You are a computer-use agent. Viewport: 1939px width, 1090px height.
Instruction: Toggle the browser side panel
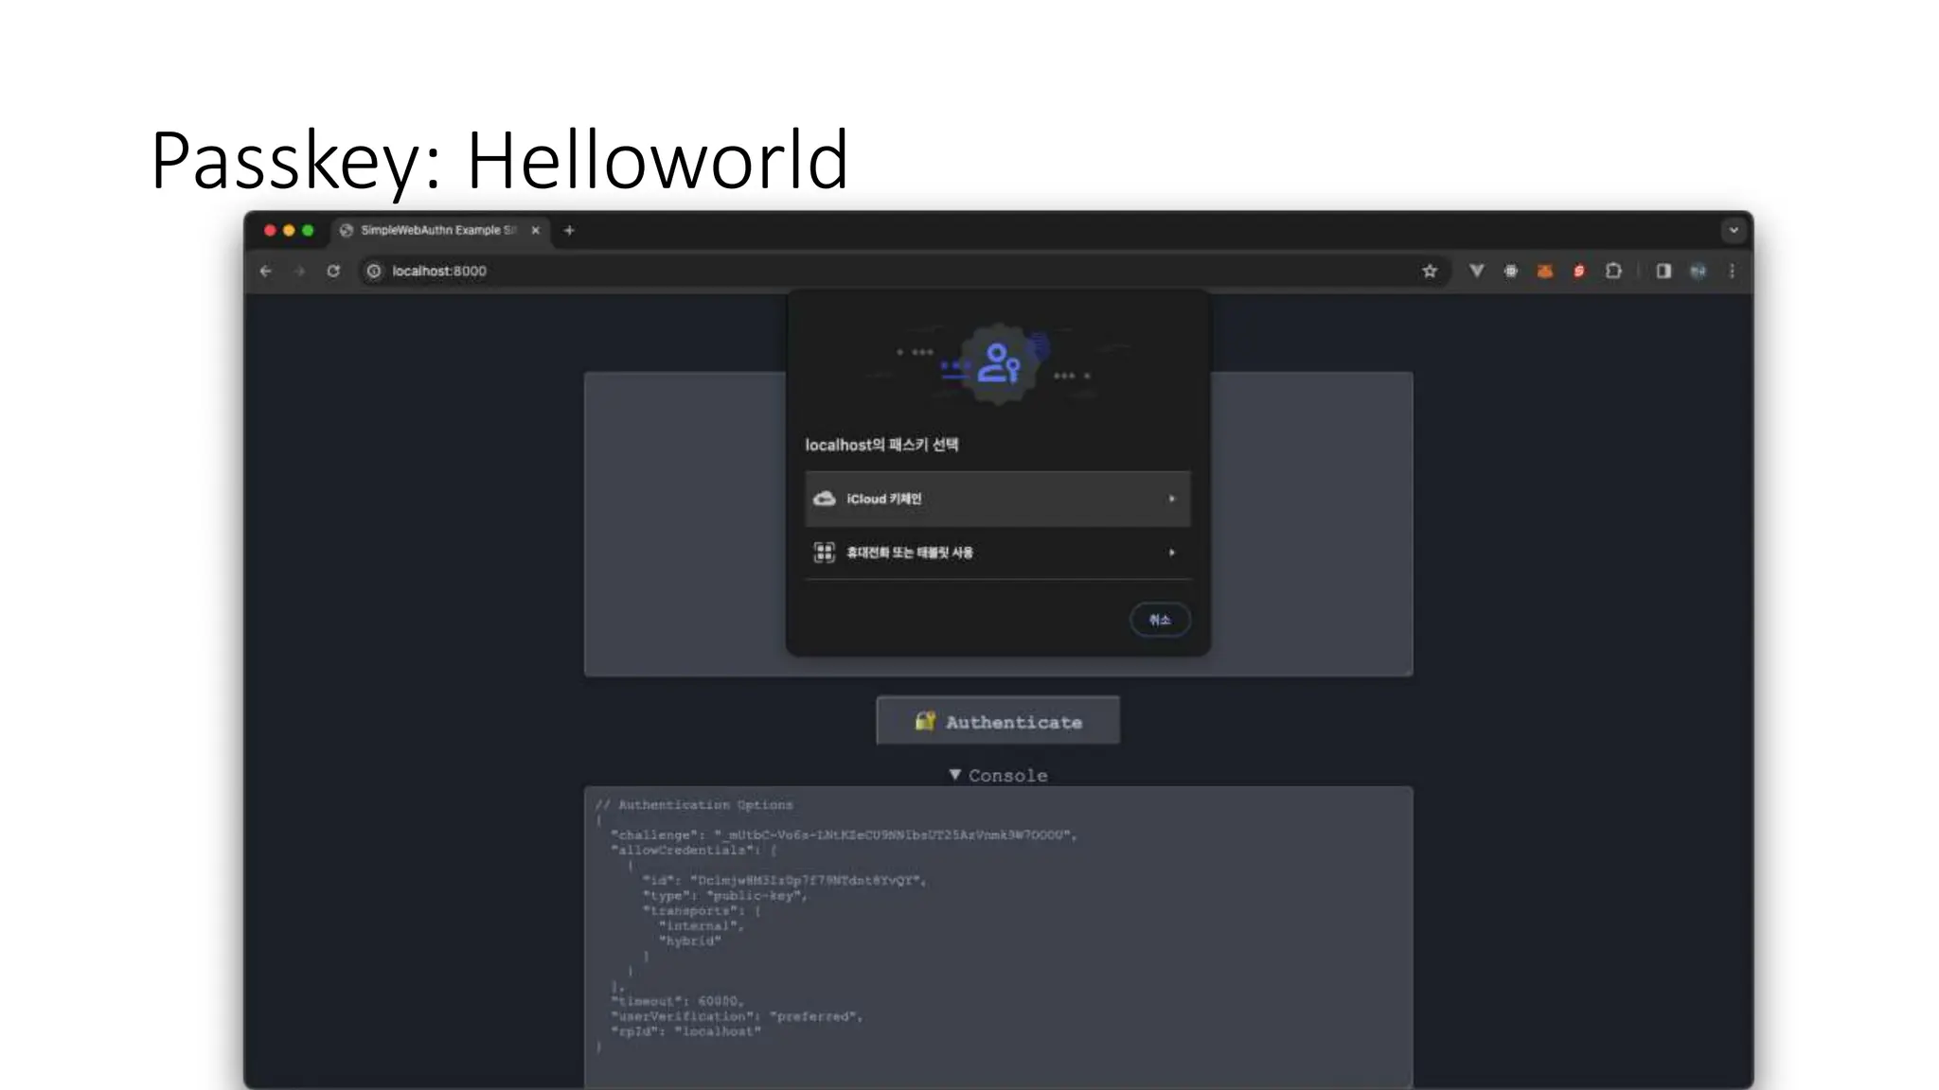coord(1663,272)
